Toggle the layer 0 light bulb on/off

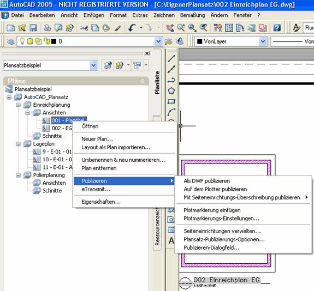[22, 41]
